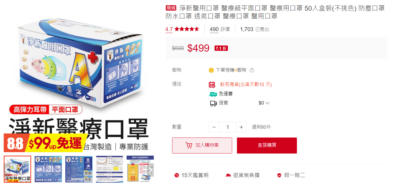Click the 商城 mall badge

[x=171, y=8]
